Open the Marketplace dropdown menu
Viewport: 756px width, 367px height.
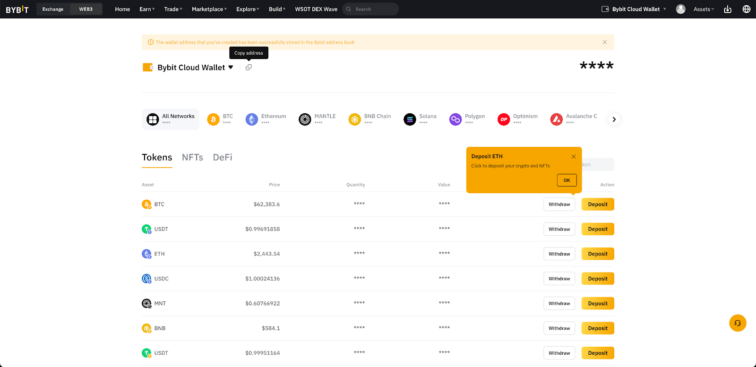209,9
